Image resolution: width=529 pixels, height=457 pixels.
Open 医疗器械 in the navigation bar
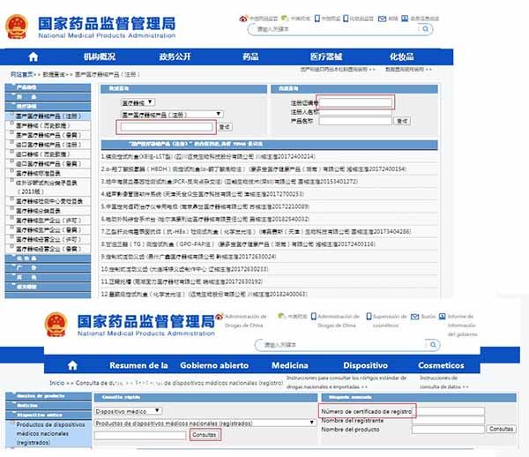point(326,56)
